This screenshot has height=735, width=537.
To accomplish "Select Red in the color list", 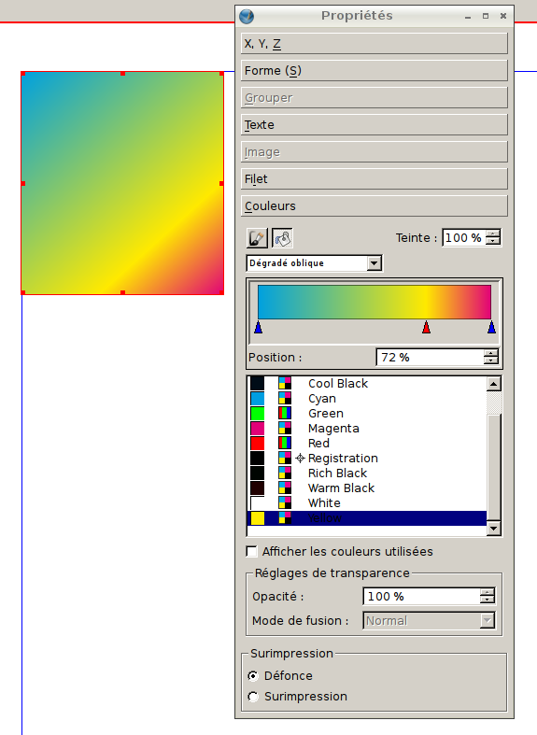I will coord(367,443).
